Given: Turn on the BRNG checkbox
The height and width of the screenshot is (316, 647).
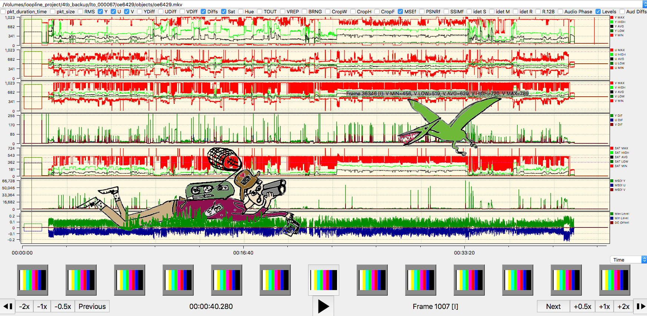Looking at the screenshot, I should click(304, 11).
